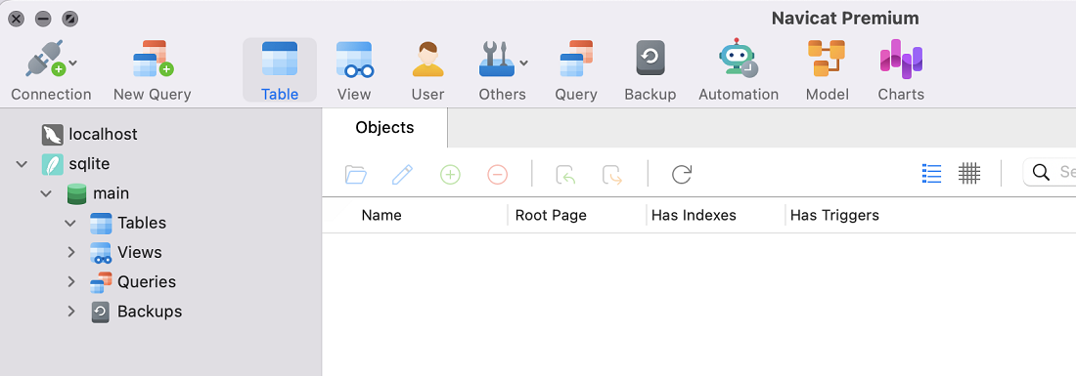Click the green add table icon
Screen dimensions: 1076x376
coord(450,175)
